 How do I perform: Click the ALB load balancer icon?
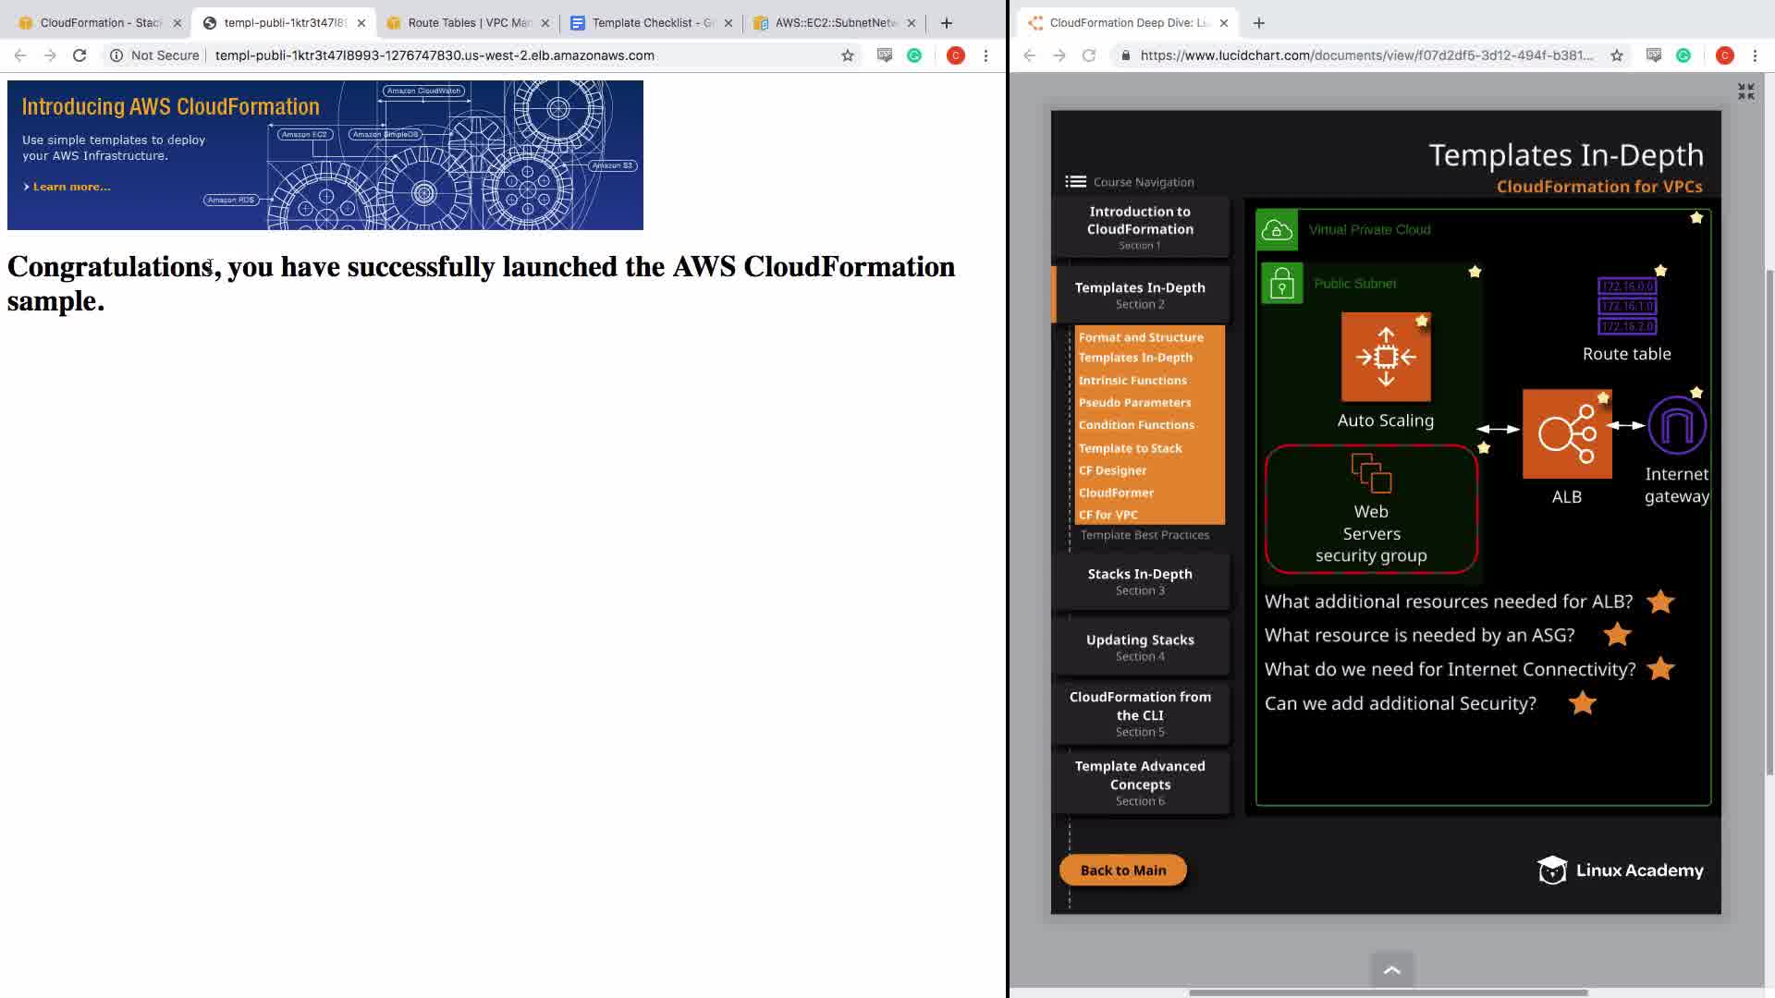1566,433
